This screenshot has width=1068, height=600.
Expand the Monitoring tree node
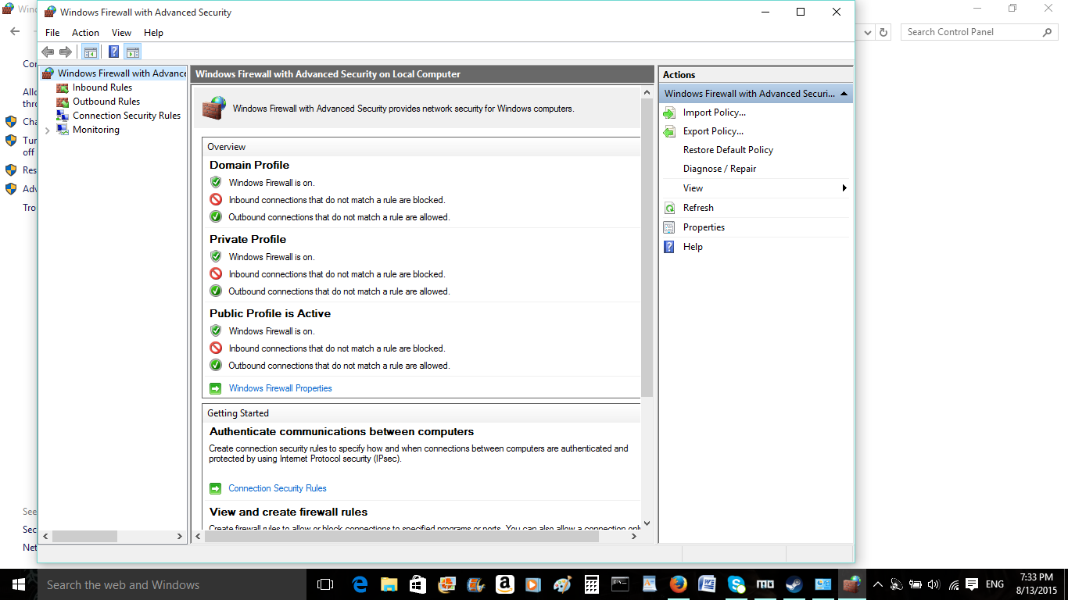(x=48, y=130)
